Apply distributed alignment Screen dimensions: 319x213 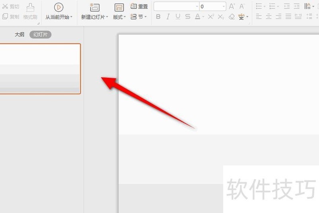298,16
